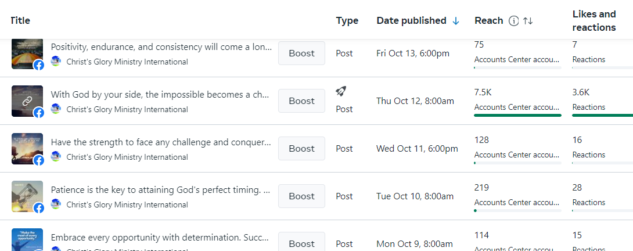This screenshot has height=251, width=633.
Task: Click Facebook badge on the Have the strength thumbnail
Action: (x=39, y=160)
